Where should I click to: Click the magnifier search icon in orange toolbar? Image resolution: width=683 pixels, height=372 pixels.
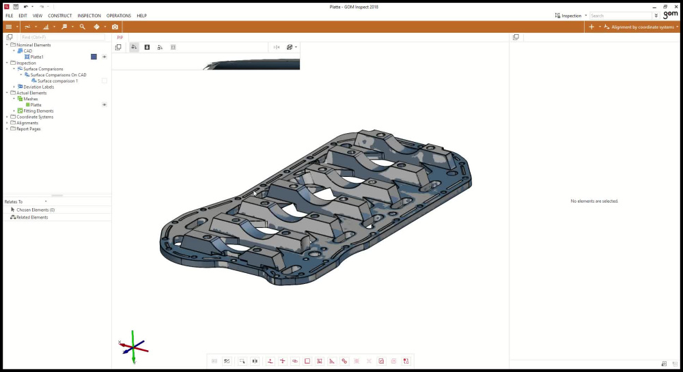[x=82, y=27]
